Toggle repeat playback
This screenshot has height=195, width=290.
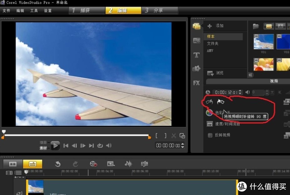pos(100,146)
